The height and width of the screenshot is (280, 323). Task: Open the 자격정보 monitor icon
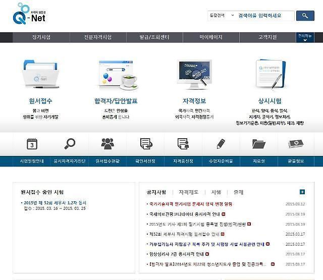pyautogui.click(x=194, y=75)
